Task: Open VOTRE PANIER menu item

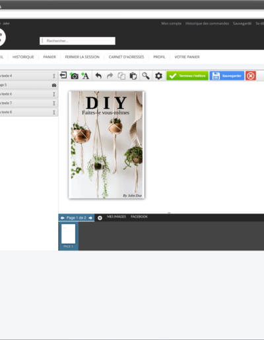Action: pyautogui.click(x=187, y=57)
